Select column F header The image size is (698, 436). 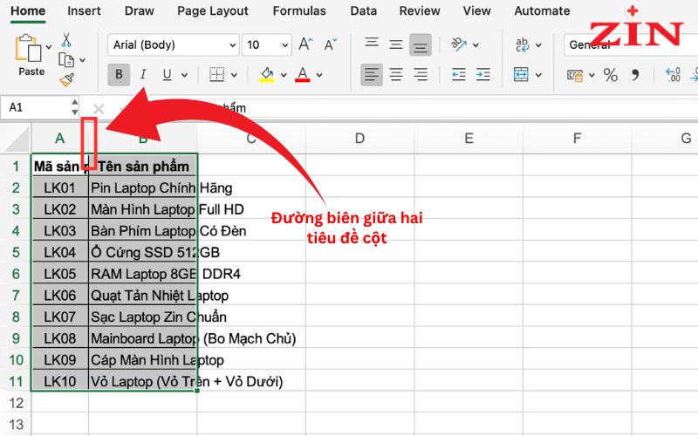click(577, 139)
